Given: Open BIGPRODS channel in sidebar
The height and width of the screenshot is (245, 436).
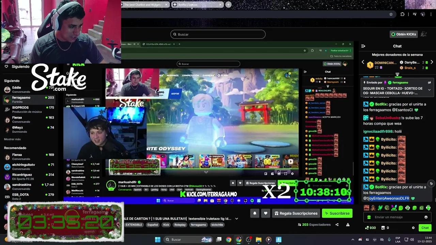Looking at the screenshot, I should coord(29,109).
